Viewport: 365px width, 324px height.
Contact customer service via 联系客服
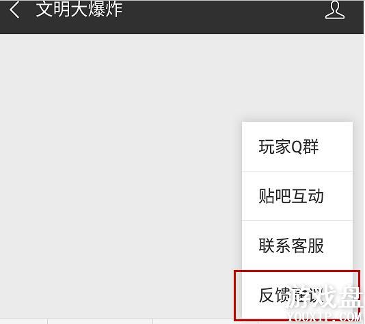point(297,245)
